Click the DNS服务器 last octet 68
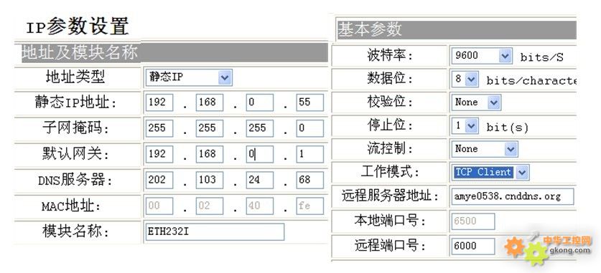The height and width of the screenshot is (273, 601). (x=309, y=180)
